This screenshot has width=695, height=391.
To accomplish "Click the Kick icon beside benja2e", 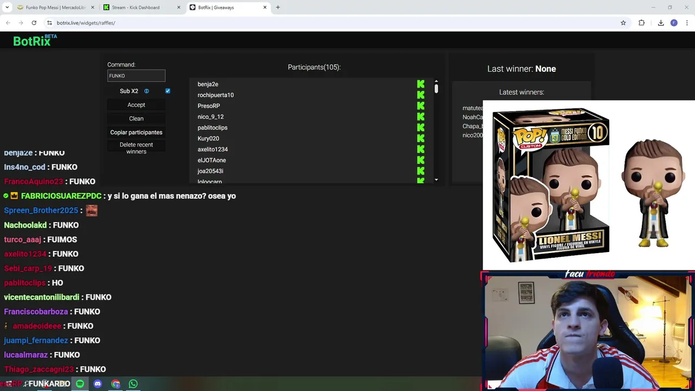I will point(421,84).
